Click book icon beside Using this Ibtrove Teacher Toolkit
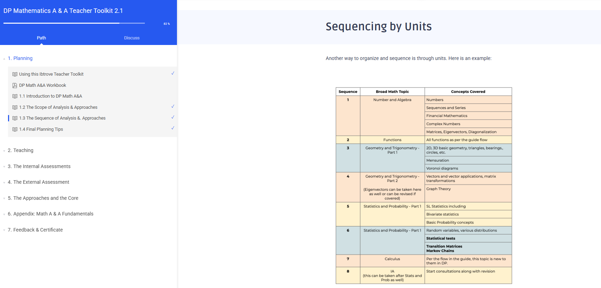Screen dimensions: 601x288 tap(15, 74)
